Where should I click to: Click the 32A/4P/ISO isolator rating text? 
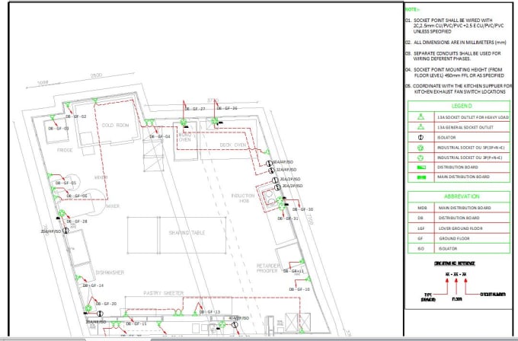tap(286, 170)
